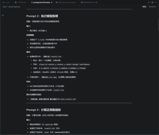Open the README.md tab
This screenshot has width=159, height=135.
point(89,2)
